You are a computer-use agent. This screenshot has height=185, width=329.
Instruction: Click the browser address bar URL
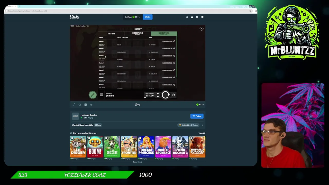27,11
